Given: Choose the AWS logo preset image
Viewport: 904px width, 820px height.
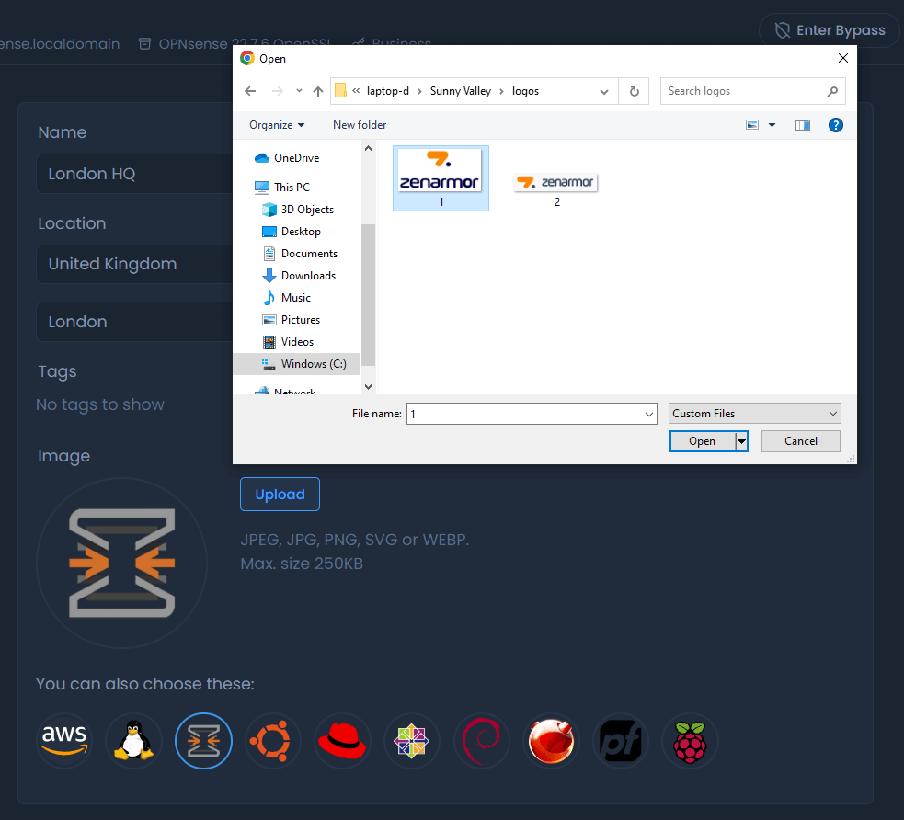Looking at the screenshot, I should (x=64, y=740).
